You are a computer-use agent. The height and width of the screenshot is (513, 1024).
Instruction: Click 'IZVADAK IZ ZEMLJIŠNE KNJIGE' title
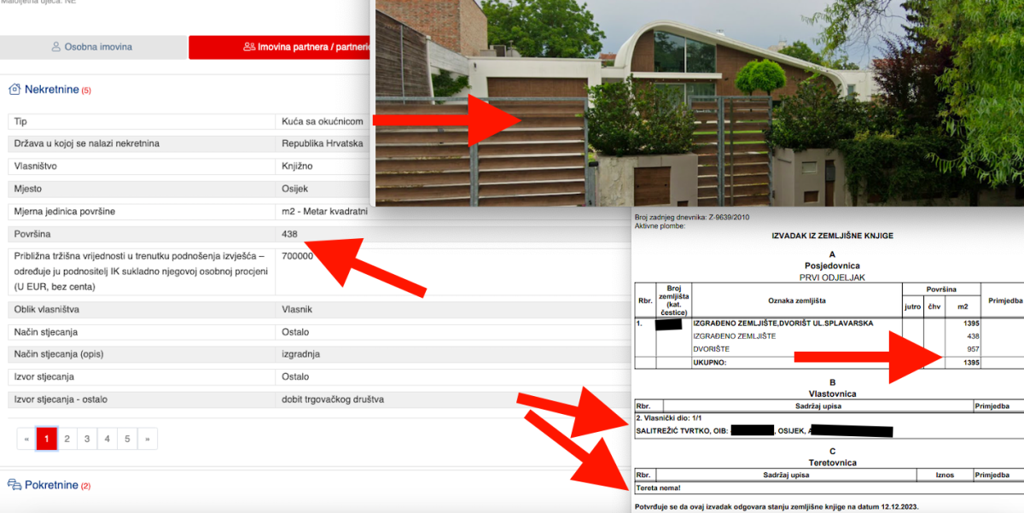tap(832, 236)
